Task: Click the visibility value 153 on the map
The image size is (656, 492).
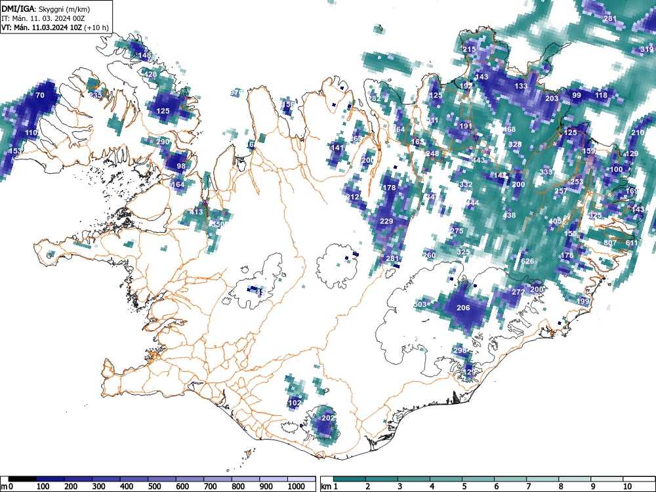Action: 14,151
